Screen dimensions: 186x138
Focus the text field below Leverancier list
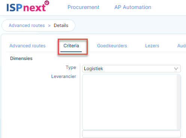pyautogui.click(x=131, y=134)
